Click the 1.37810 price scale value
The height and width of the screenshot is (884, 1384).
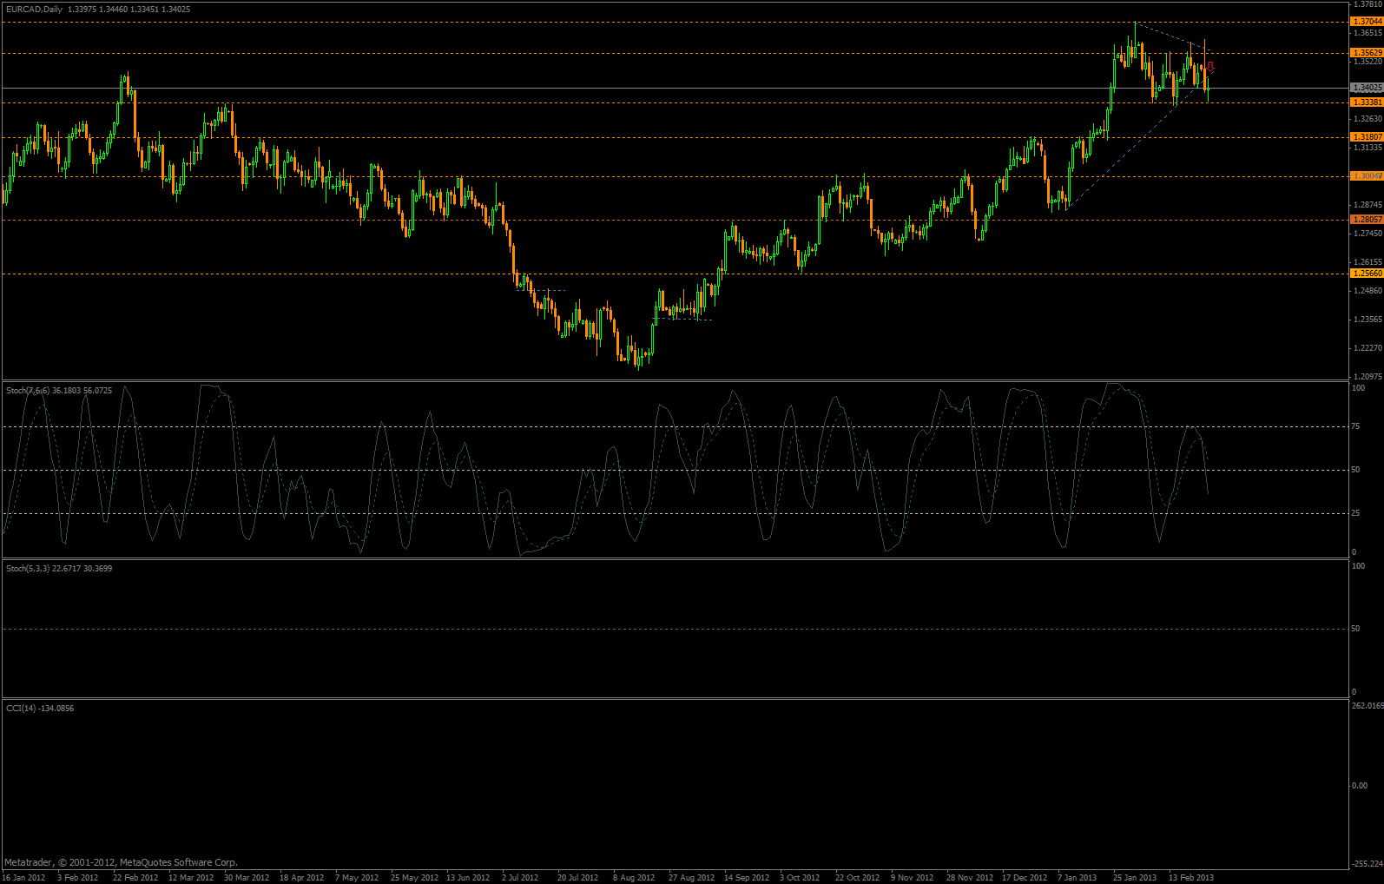pos(1368,4)
